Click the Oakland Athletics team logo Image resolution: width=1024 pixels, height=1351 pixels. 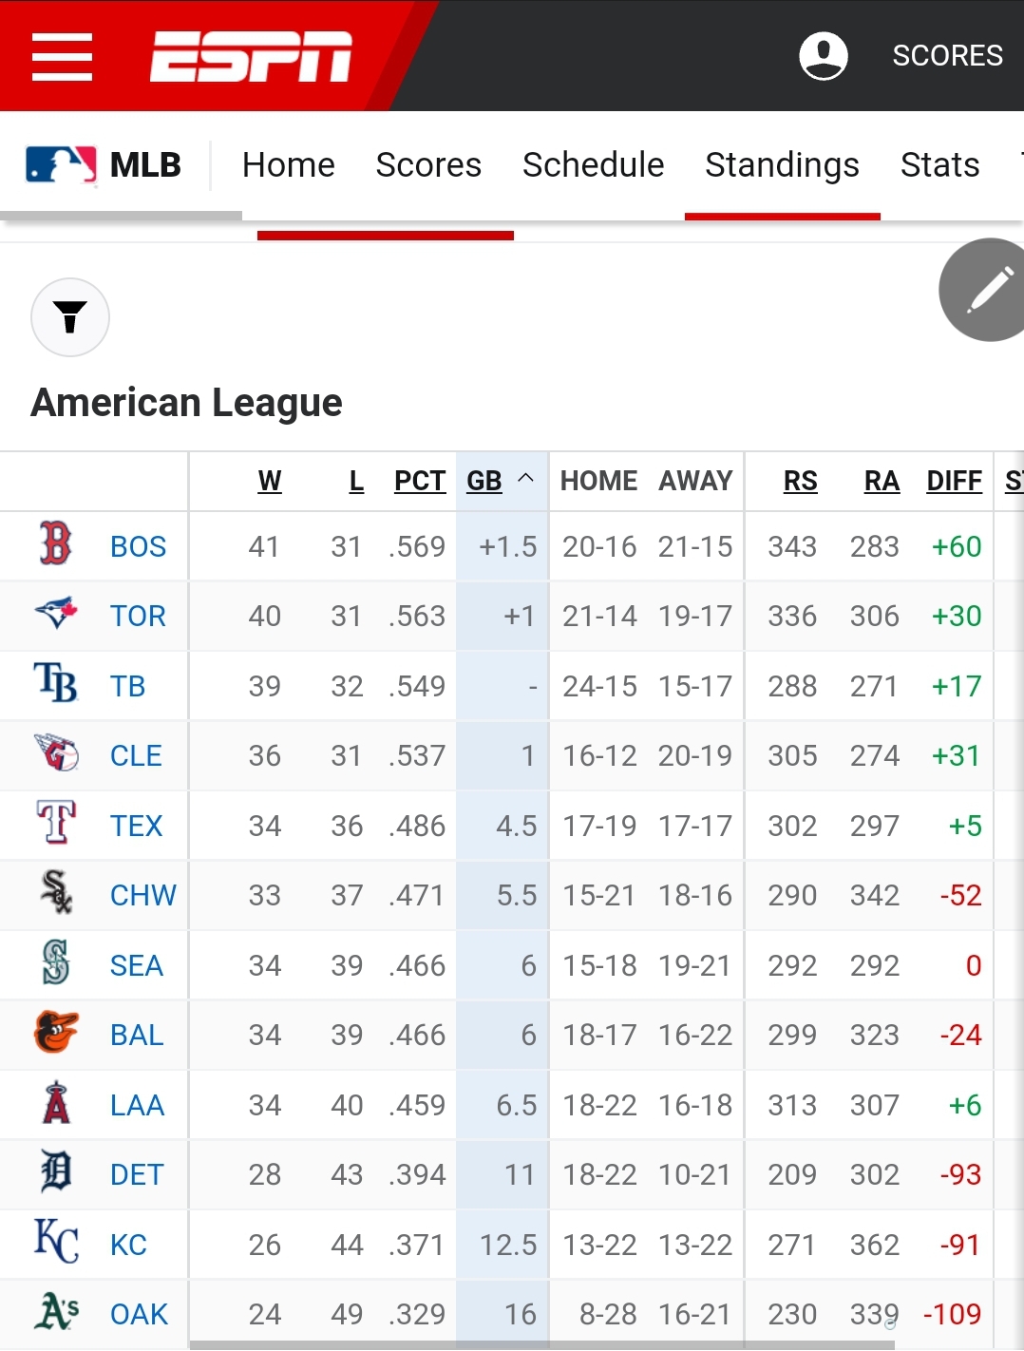pyautogui.click(x=56, y=1312)
